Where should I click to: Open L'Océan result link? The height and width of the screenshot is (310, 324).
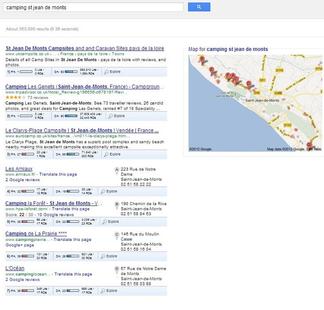tap(15, 268)
